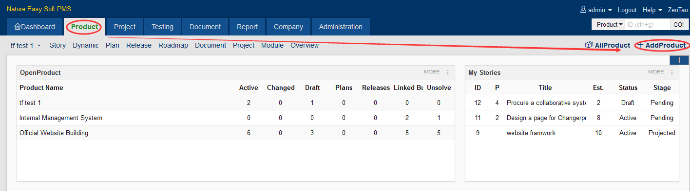Click the plus icon beside AddProduct
Screen dimensions: 690x191
640,45
